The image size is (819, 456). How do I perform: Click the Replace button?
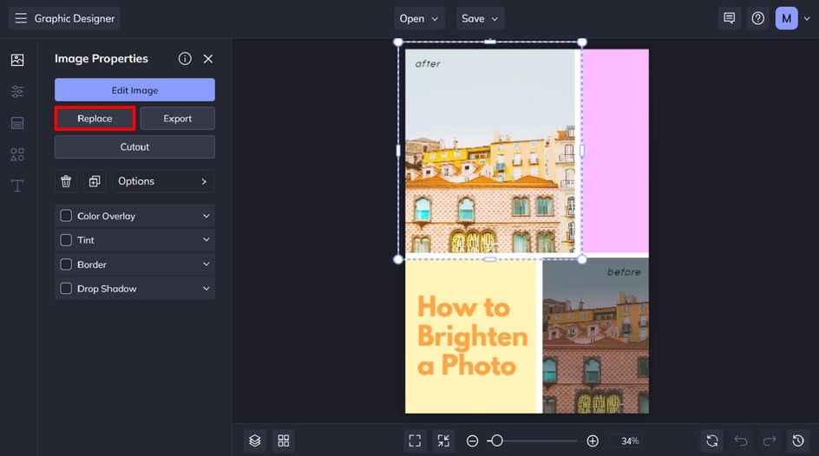(95, 119)
